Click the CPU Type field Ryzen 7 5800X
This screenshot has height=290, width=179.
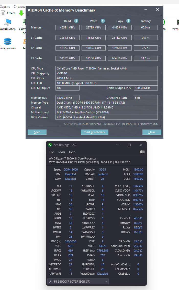pyautogui.click(x=107, y=68)
